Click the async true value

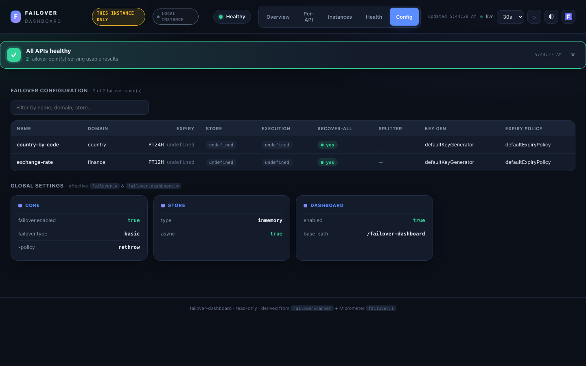pyautogui.click(x=276, y=234)
